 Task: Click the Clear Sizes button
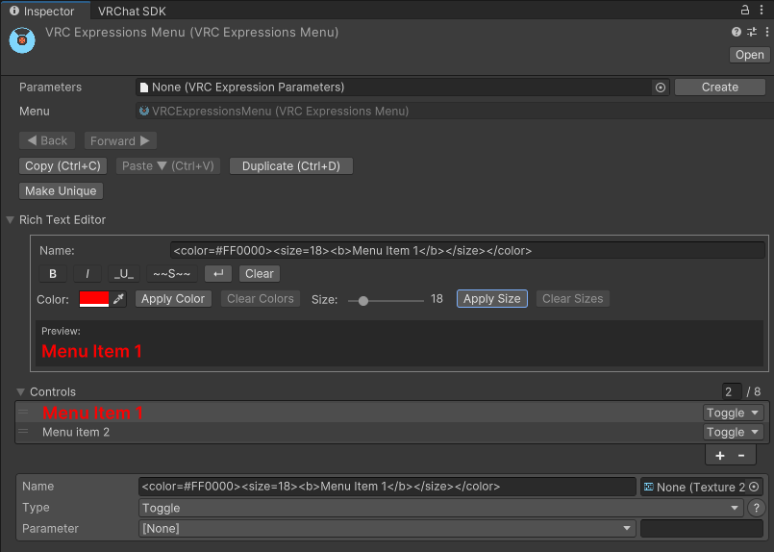click(573, 299)
